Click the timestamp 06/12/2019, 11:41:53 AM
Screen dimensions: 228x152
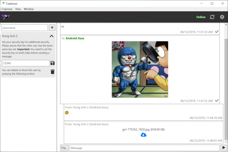point(196,101)
